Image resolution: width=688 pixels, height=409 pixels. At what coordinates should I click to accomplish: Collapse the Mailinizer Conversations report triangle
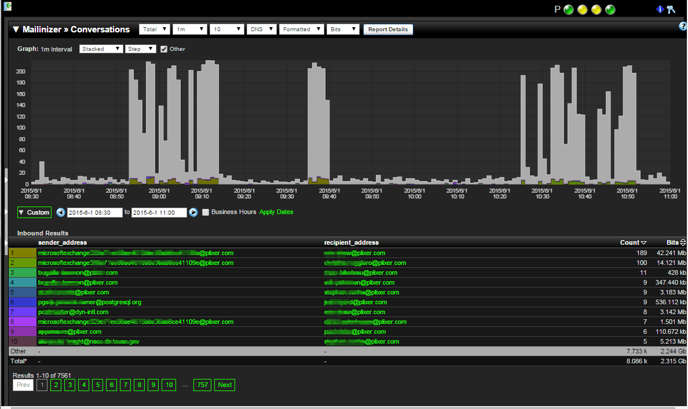(16, 30)
